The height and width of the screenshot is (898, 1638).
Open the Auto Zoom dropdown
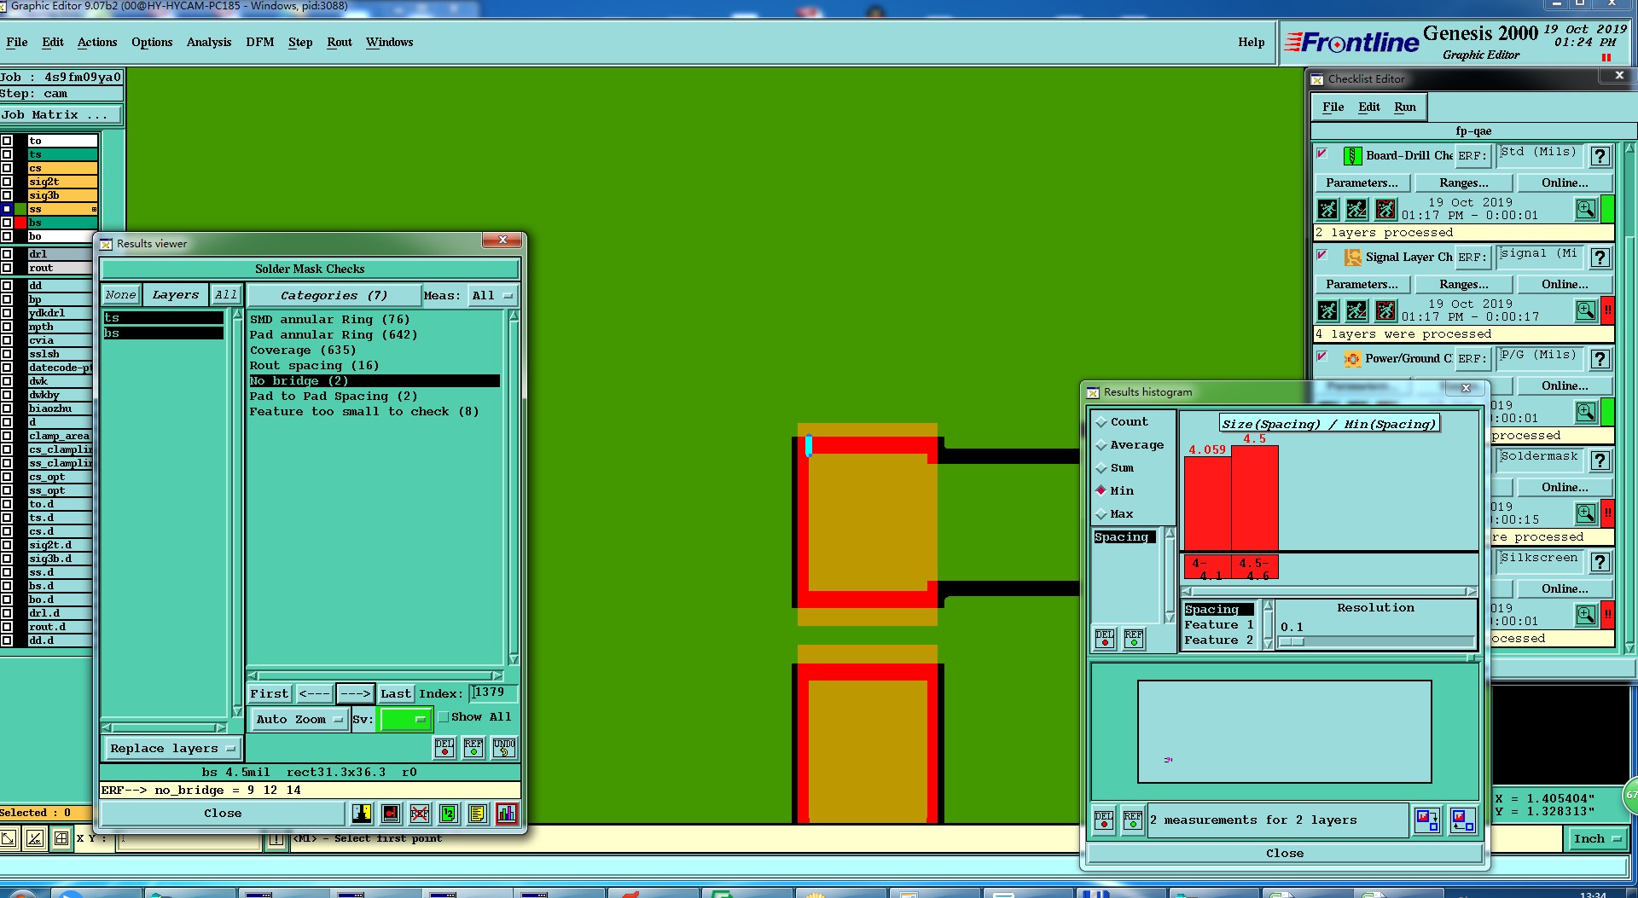pyautogui.click(x=299, y=720)
